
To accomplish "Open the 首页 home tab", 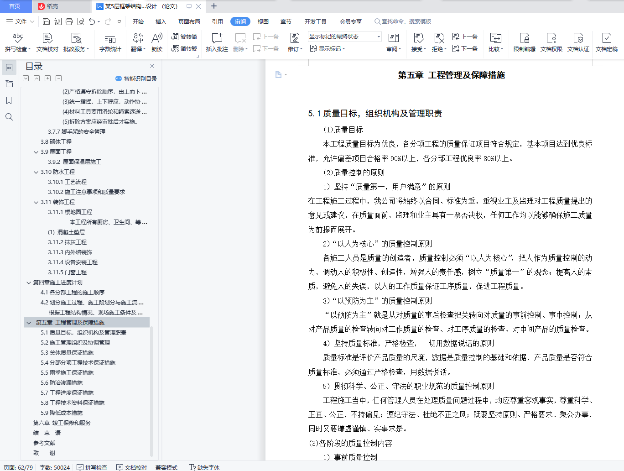I will pos(15,6).
